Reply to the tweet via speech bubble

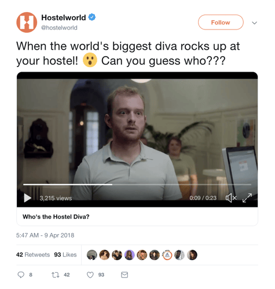tap(21, 275)
